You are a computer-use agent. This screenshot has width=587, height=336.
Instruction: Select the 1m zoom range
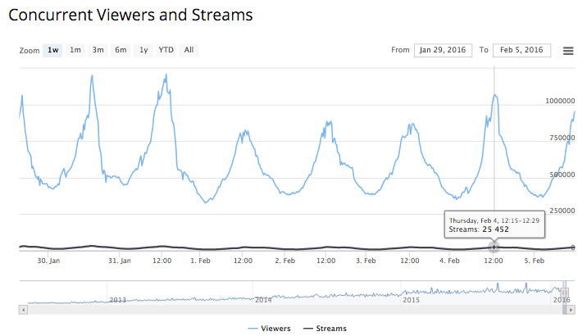pos(75,50)
